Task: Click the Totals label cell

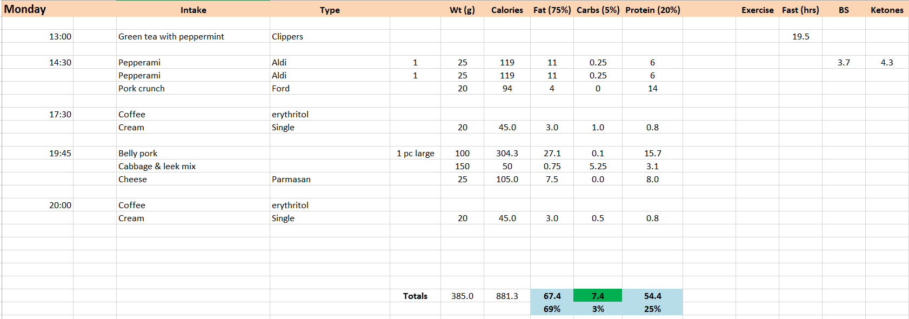Action: click(x=415, y=296)
